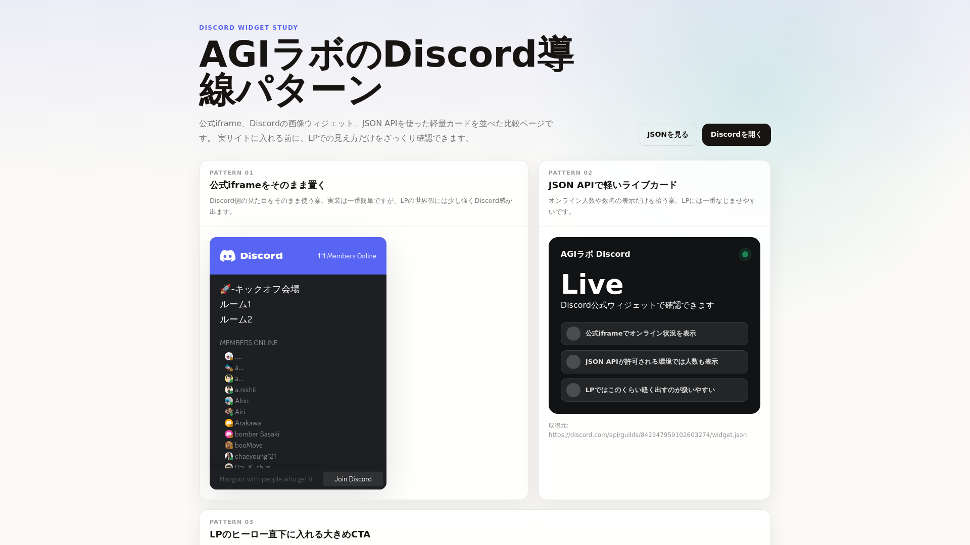The width and height of the screenshot is (970, 545).
Task: Click Airi's avatar icon
Action: [x=229, y=412]
